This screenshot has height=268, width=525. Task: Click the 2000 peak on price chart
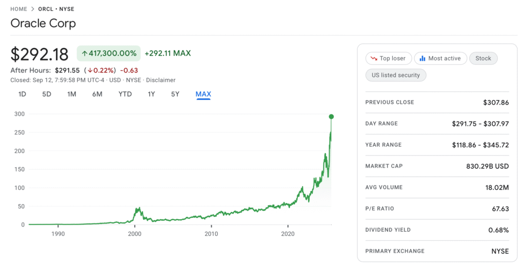pos(137,208)
